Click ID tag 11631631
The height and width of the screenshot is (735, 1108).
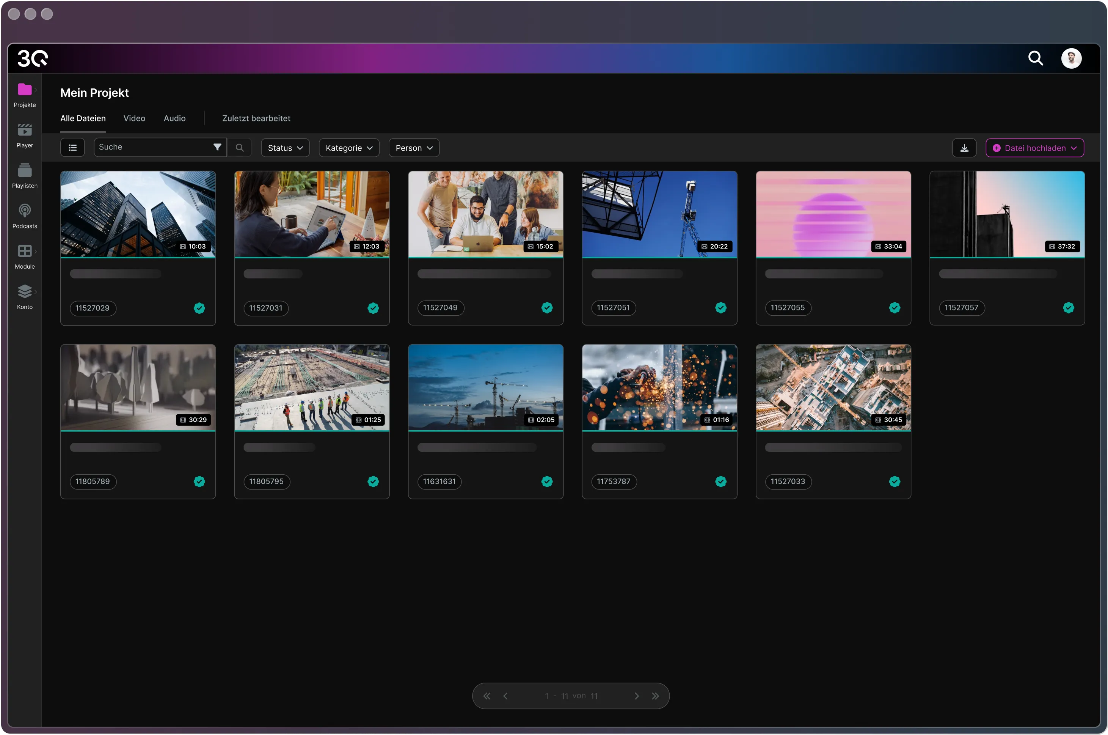[439, 482]
